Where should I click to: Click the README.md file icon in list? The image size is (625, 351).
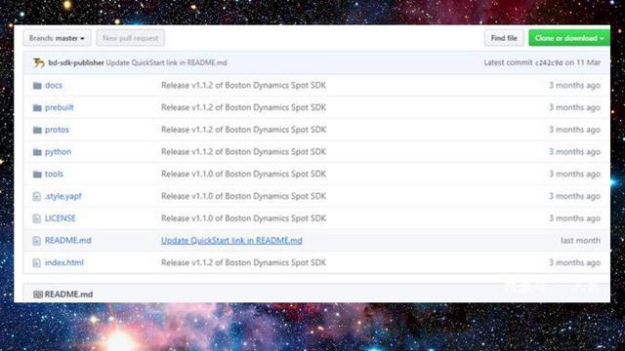(37, 241)
